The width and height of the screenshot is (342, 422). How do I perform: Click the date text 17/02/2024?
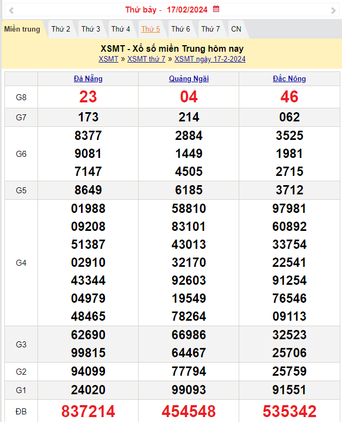187,10
